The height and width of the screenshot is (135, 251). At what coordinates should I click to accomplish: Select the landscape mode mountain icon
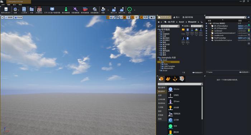point(168,79)
